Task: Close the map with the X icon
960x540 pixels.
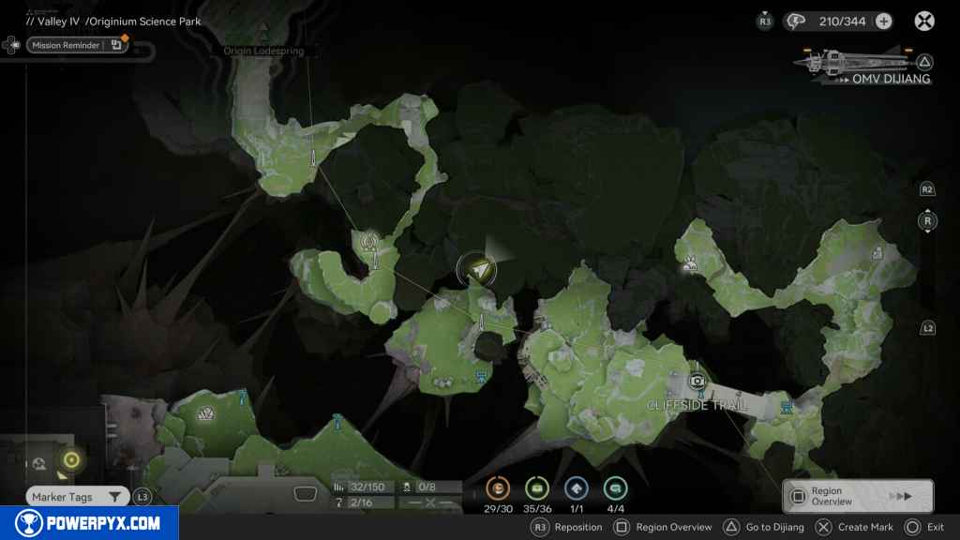Action: (924, 21)
